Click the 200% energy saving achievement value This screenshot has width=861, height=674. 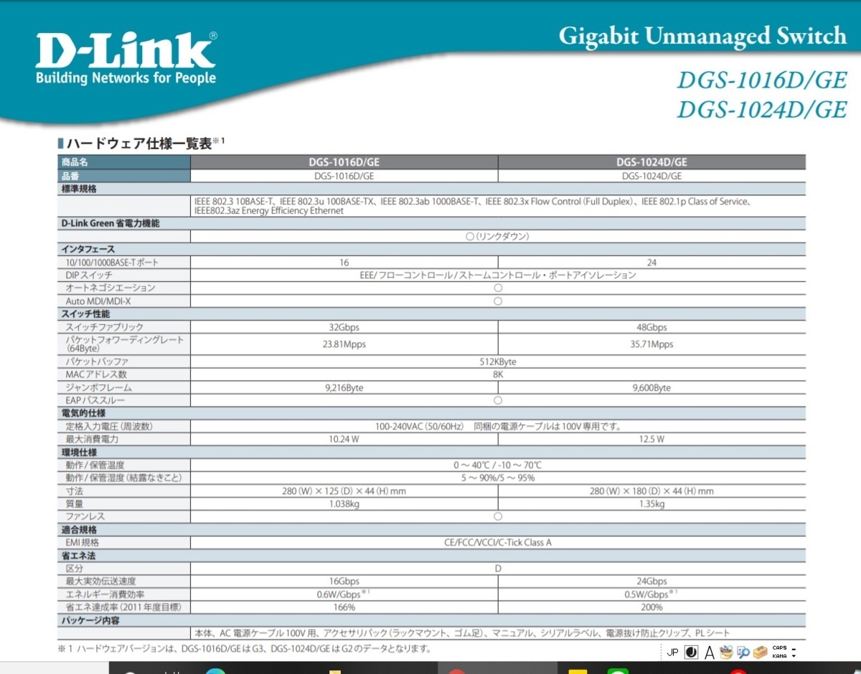point(651,607)
